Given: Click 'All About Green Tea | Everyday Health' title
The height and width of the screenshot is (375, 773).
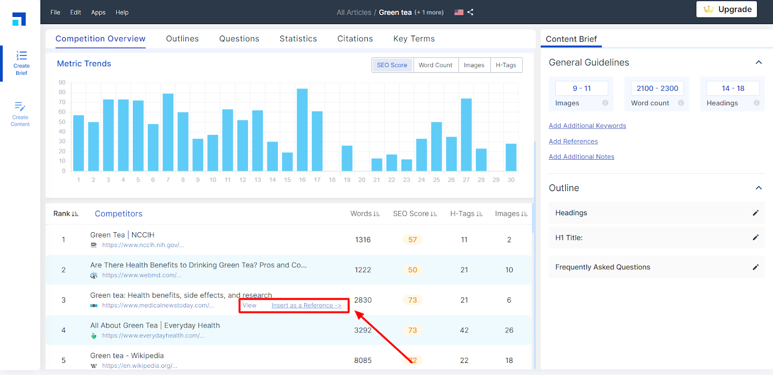Looking at the screenshot, I should tap(155, 326).
